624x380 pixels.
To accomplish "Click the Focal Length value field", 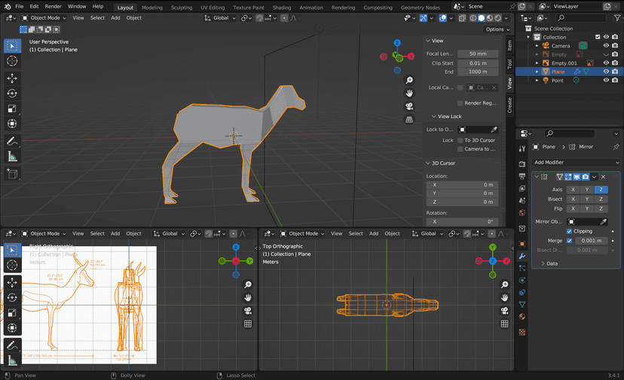I will click(x=478, y=54).
